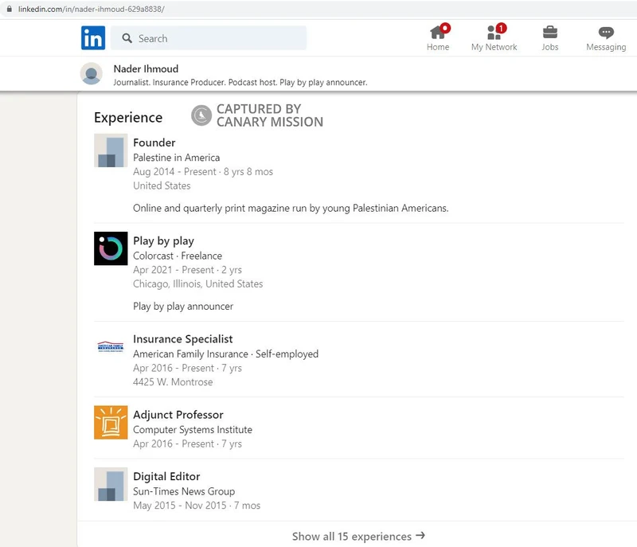Open the Messaging speech bubble icon
The height and width of the screenshot is (547, 637).
[x=606, y=33]
